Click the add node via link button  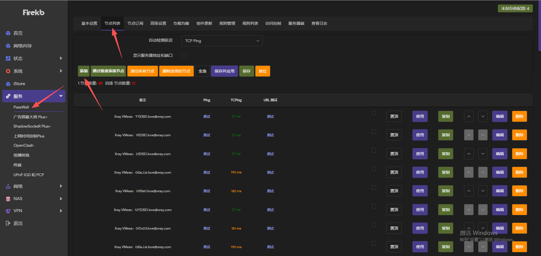[108, 71]
